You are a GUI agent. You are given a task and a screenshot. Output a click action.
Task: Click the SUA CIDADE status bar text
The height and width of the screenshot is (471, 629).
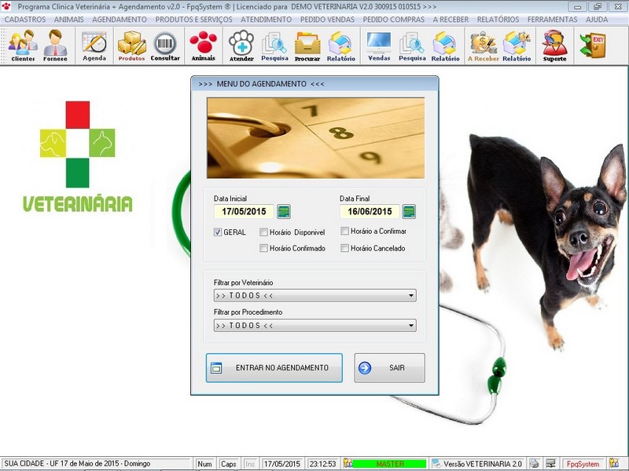pyautogui.click(x=77, y=463)
